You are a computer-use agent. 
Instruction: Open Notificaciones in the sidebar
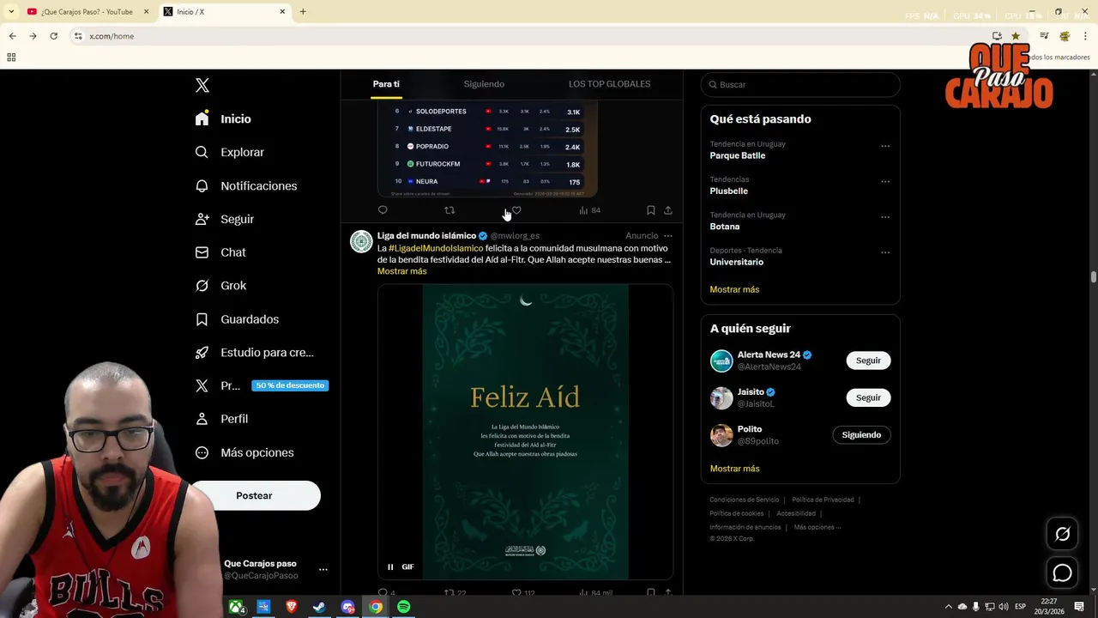click(245, 185)
